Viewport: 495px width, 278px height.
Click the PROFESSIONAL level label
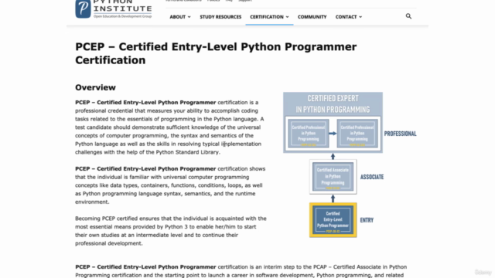click(x=400, y=134)
